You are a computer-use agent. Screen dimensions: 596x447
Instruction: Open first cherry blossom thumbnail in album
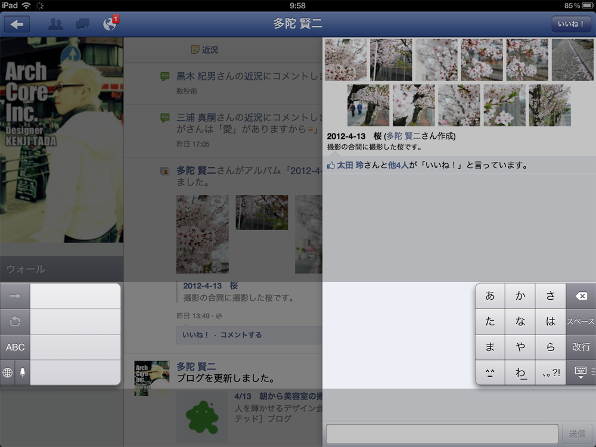pyautogui.click(x=346, y=60)
